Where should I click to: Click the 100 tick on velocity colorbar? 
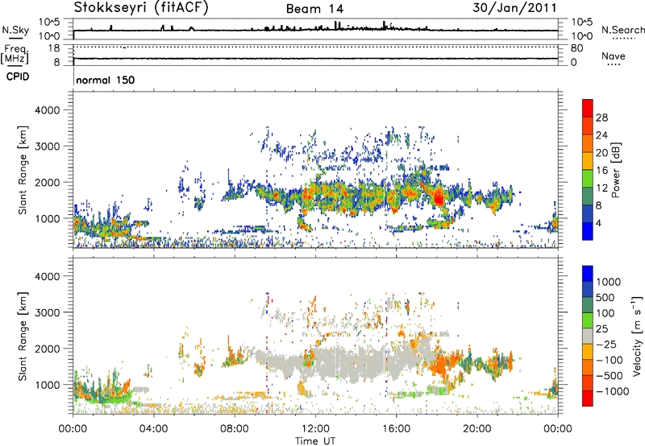pos(605,313)
